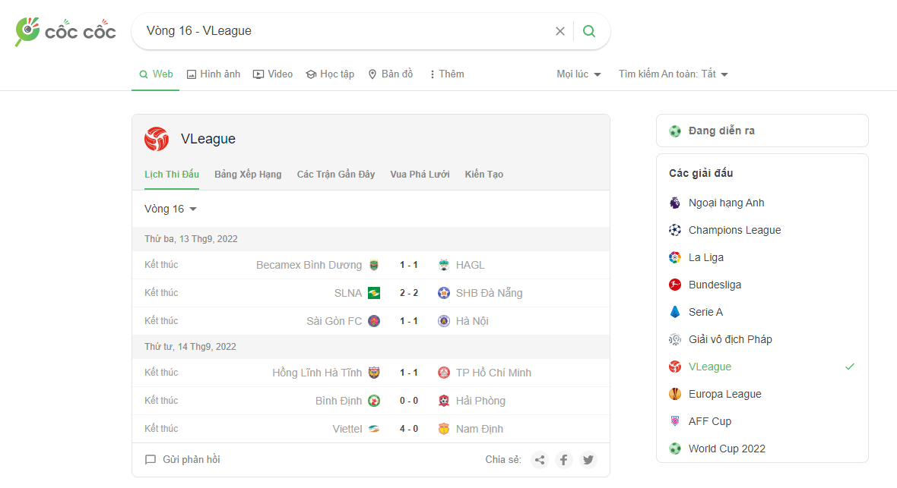The width and height of the screenshot is (897, 488).
Task: Expand the Tìm kiếm An toàn dropdown
Action: tap(674, 74)
